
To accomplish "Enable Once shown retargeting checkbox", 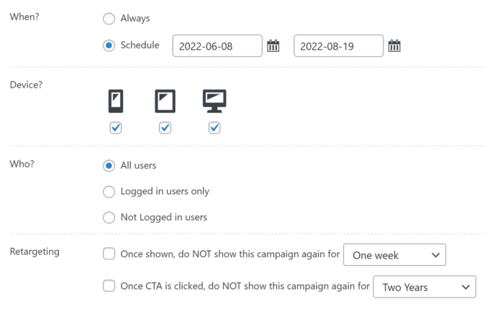I will [x=109, y=254].
